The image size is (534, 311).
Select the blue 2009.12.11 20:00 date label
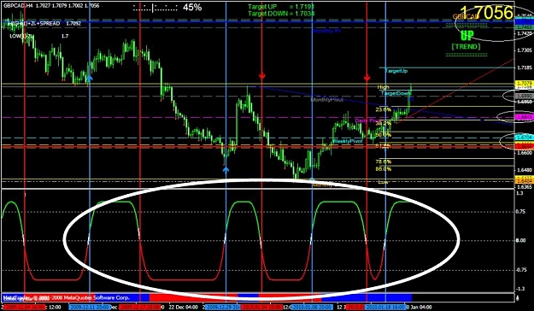[91, 308]
